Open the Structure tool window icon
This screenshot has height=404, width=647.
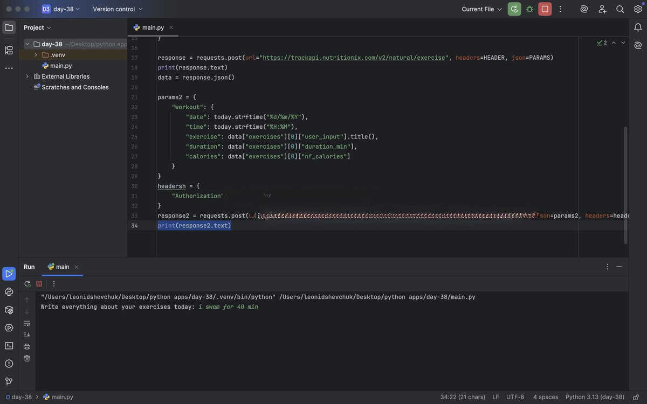(9, 50)
